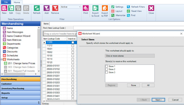
Task: Collapse the Worksheets tree node
Action: [x=2, y=60]
